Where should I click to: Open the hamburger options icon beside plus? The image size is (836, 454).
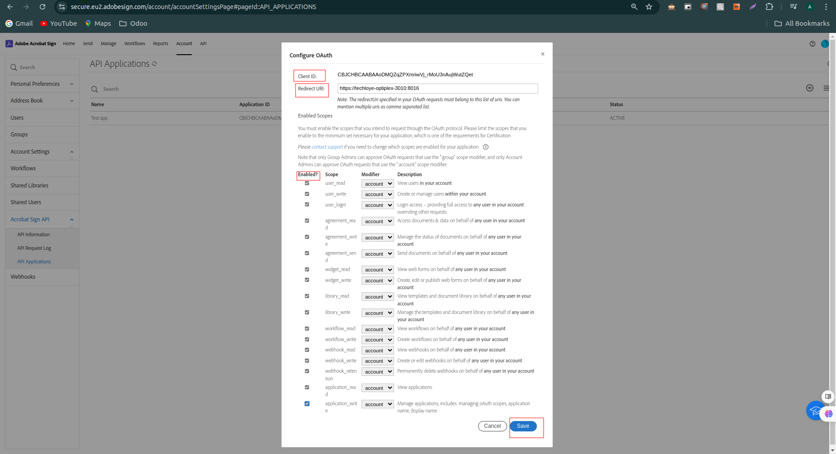coord(826,88)
